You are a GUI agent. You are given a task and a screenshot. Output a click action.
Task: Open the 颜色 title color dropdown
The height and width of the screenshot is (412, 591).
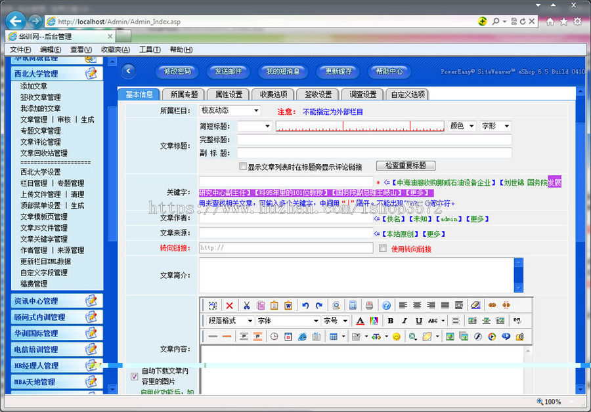(462, 126)
